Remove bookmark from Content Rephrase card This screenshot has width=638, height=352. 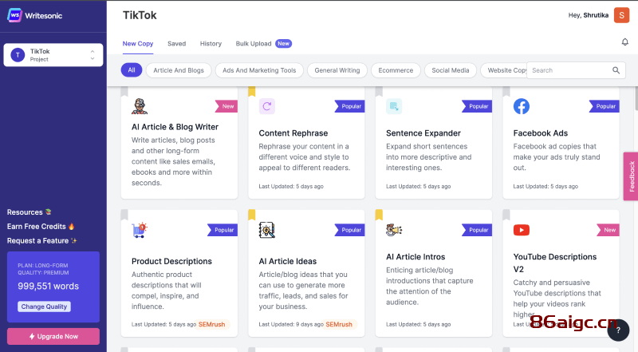252,92
